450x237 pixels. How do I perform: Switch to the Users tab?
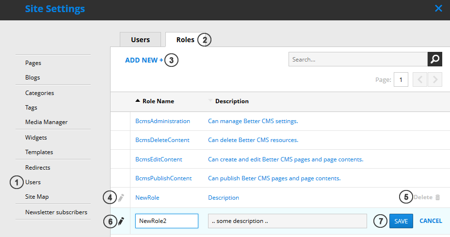[140, 40]
